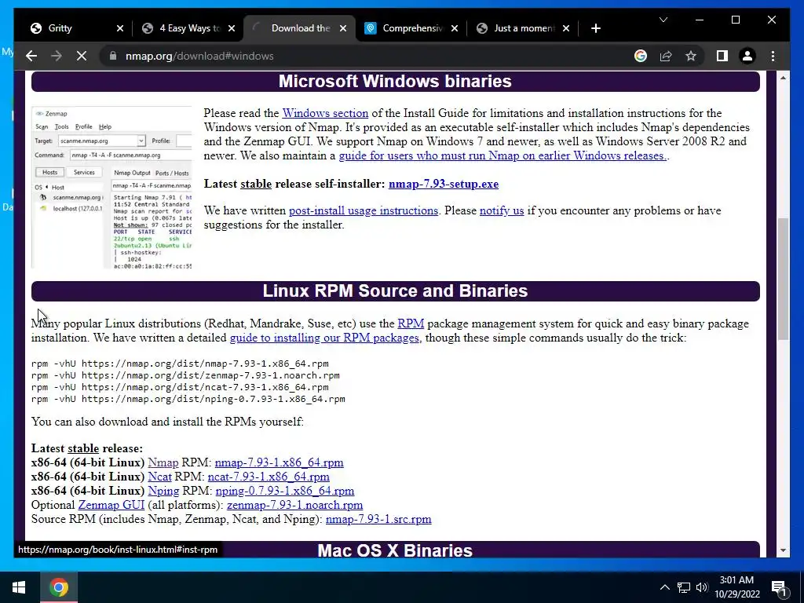Click the Microsoft Windows binaries heading

[396, 81]
